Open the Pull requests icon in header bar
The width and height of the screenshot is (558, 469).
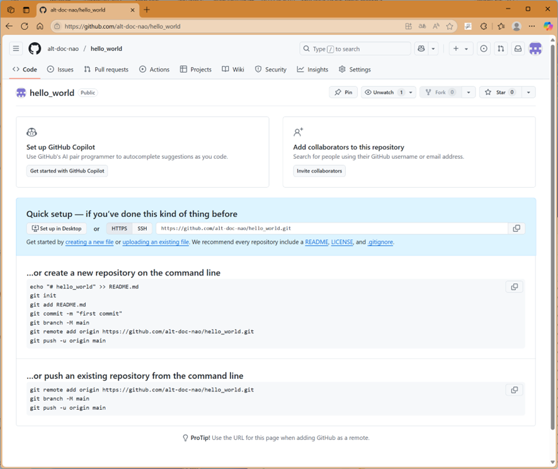pyautogui.click(x=501, y=49)
